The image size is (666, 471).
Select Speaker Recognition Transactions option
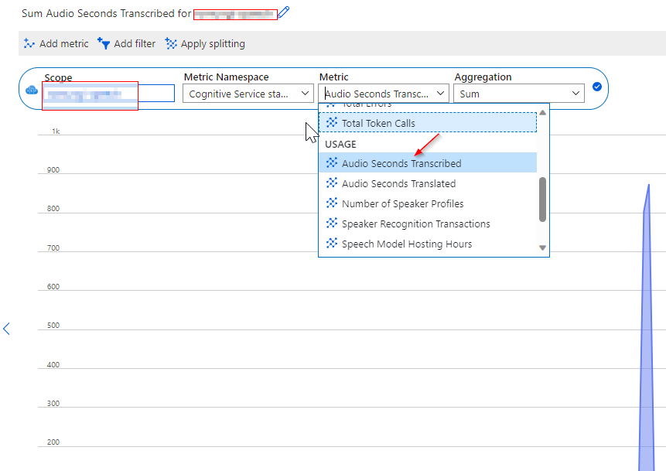[428, 224]
